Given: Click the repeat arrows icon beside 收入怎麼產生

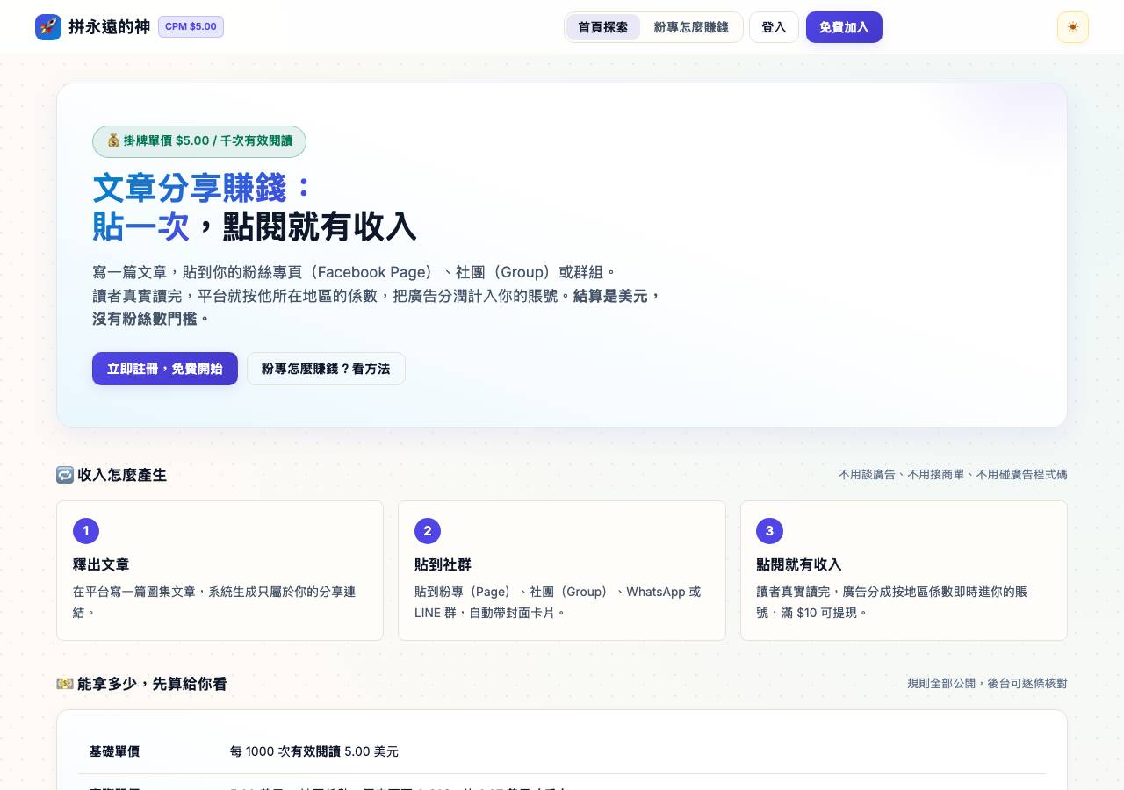Looking at the screenshot, I should pyautogui.click(x=65, y=475).
